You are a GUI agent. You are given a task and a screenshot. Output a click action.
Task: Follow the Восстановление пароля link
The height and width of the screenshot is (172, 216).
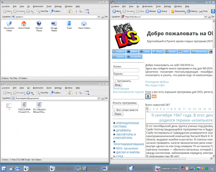click(129, 92)
